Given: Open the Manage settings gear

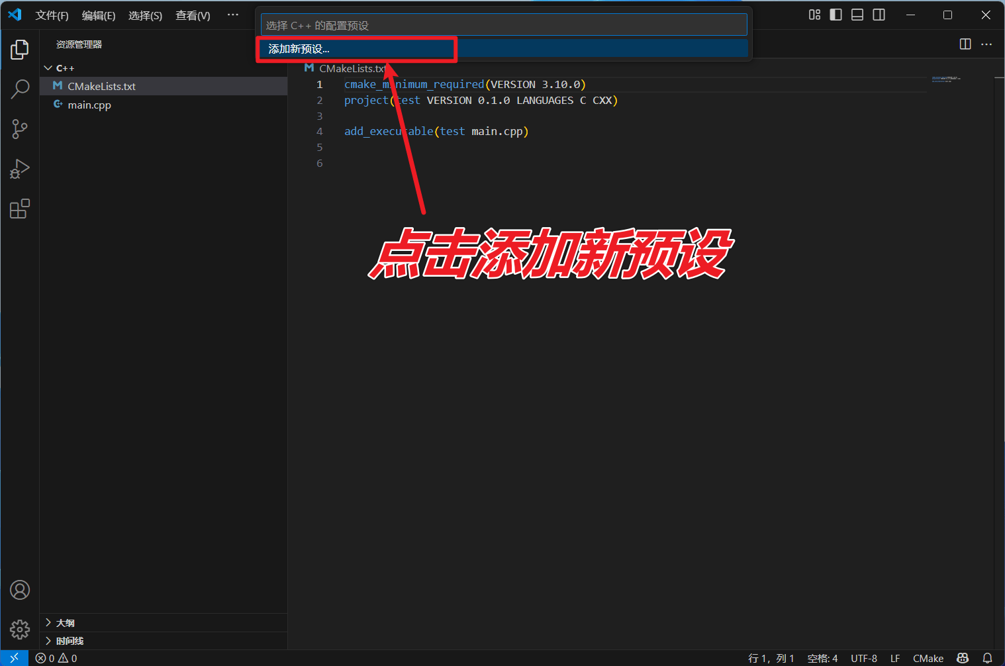Looking at the screenshot, I should tap(20, 629).
